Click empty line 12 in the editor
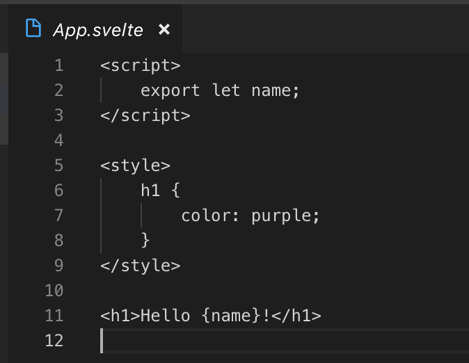 click(x=278, y=341)
